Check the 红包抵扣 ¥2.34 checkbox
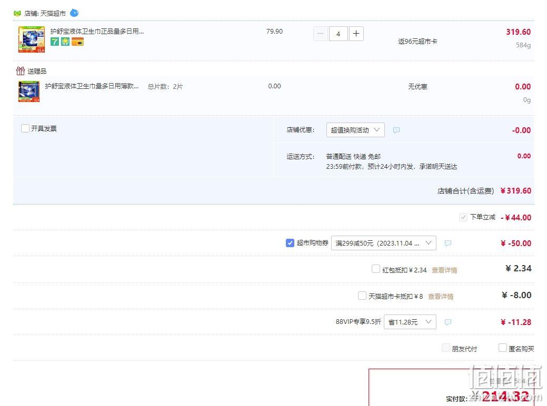Viewport: 547px width, 406px height. (376, 269)
